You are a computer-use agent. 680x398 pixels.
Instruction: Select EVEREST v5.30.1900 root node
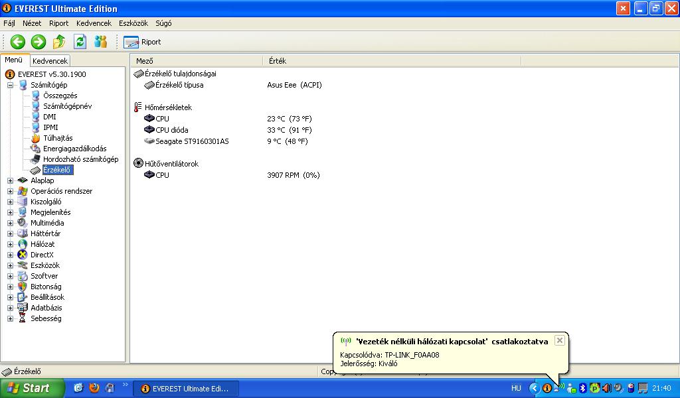point(52,74)
